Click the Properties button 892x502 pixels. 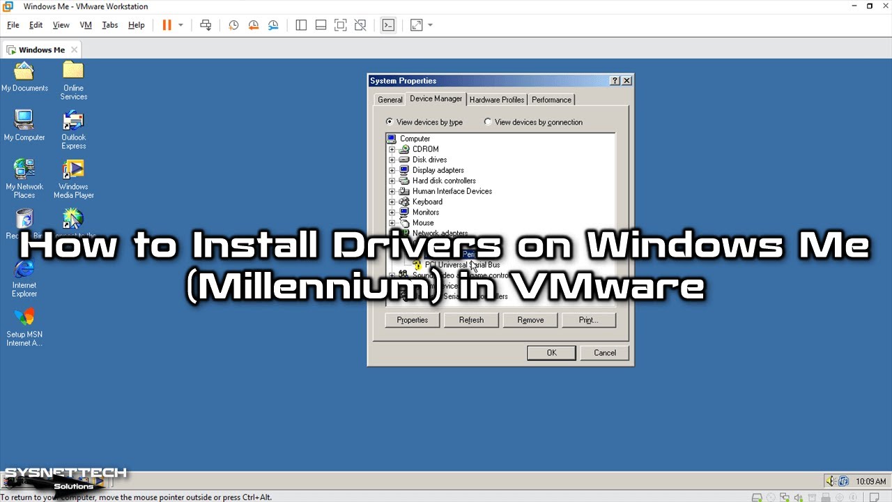click(413, 320)
